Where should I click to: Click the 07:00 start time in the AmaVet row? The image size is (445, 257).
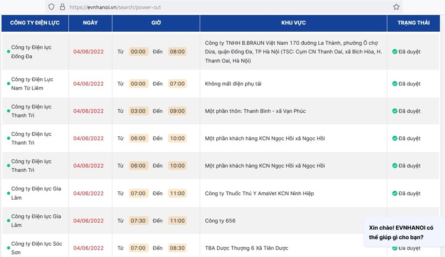138,194
